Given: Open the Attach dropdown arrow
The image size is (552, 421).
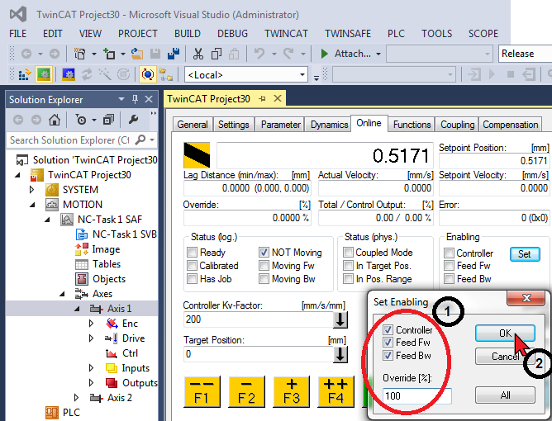Looking at the screenshot, I should (378, 54).
